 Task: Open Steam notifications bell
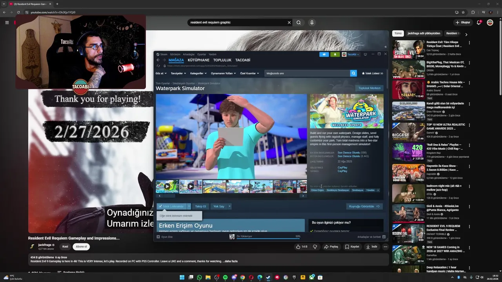coord(335,54)
